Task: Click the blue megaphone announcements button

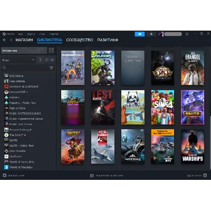Action: click(x=140, y=34)
